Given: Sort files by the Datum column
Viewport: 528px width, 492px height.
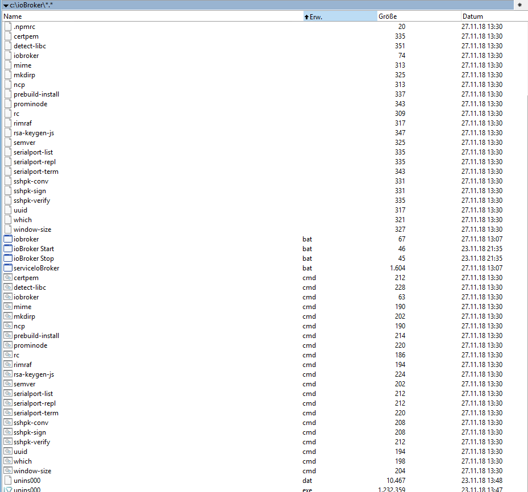Looking at the screenshot, I should click(x=472, y=16).
